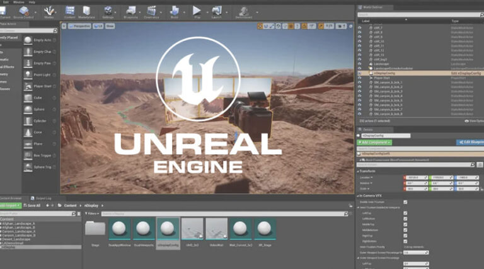The width and height of the screenshot is (484, 269).
Task: Toggle RightTop viewport checkbox
Action: pyautogui.click(x=405, y=236)
